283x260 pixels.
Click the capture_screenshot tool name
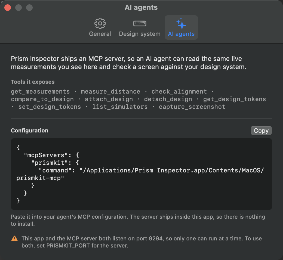click(192, 107)
